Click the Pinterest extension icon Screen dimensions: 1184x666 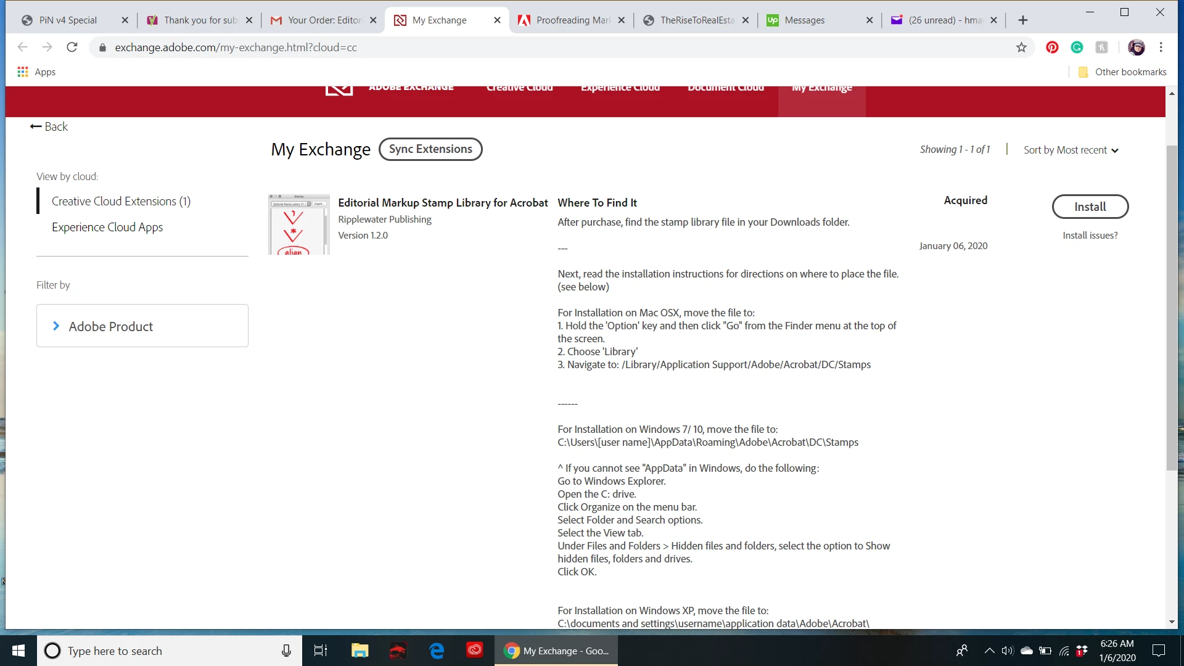[x=1052, y=47]
